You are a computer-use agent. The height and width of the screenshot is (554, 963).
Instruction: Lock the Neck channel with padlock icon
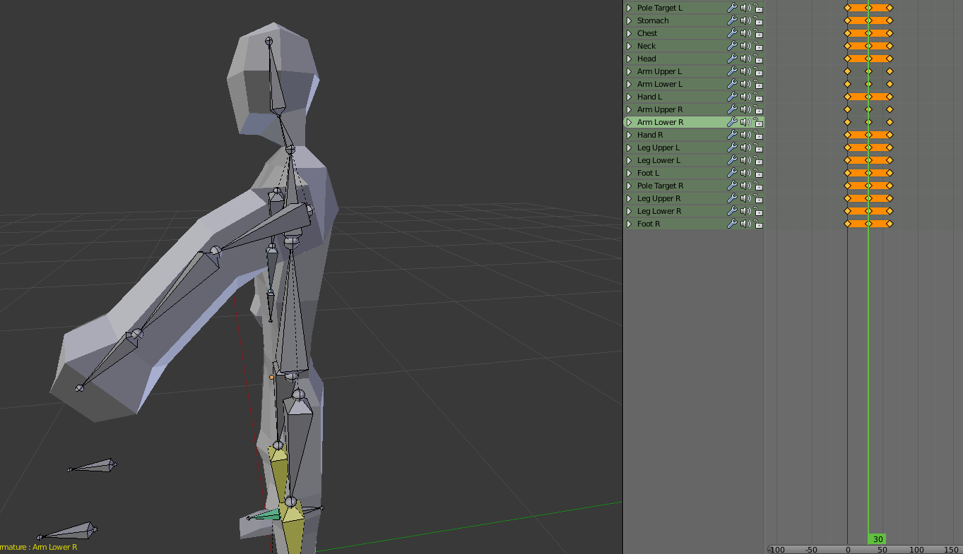point(758,46)
